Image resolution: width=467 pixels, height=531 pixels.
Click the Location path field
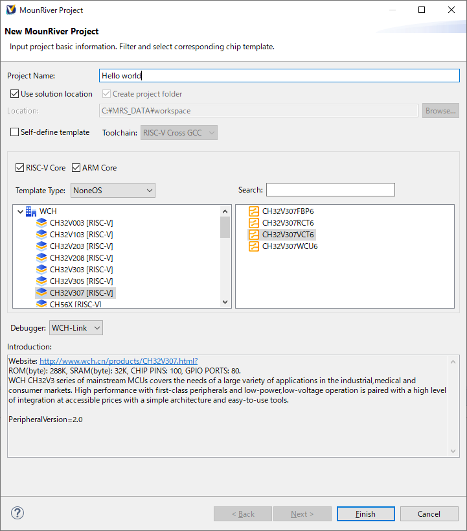click(258, 111)
